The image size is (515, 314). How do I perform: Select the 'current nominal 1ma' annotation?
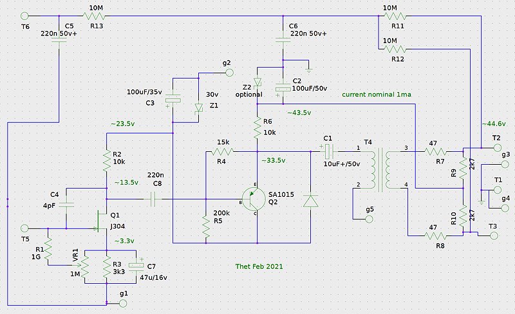[x=377, y=95]
